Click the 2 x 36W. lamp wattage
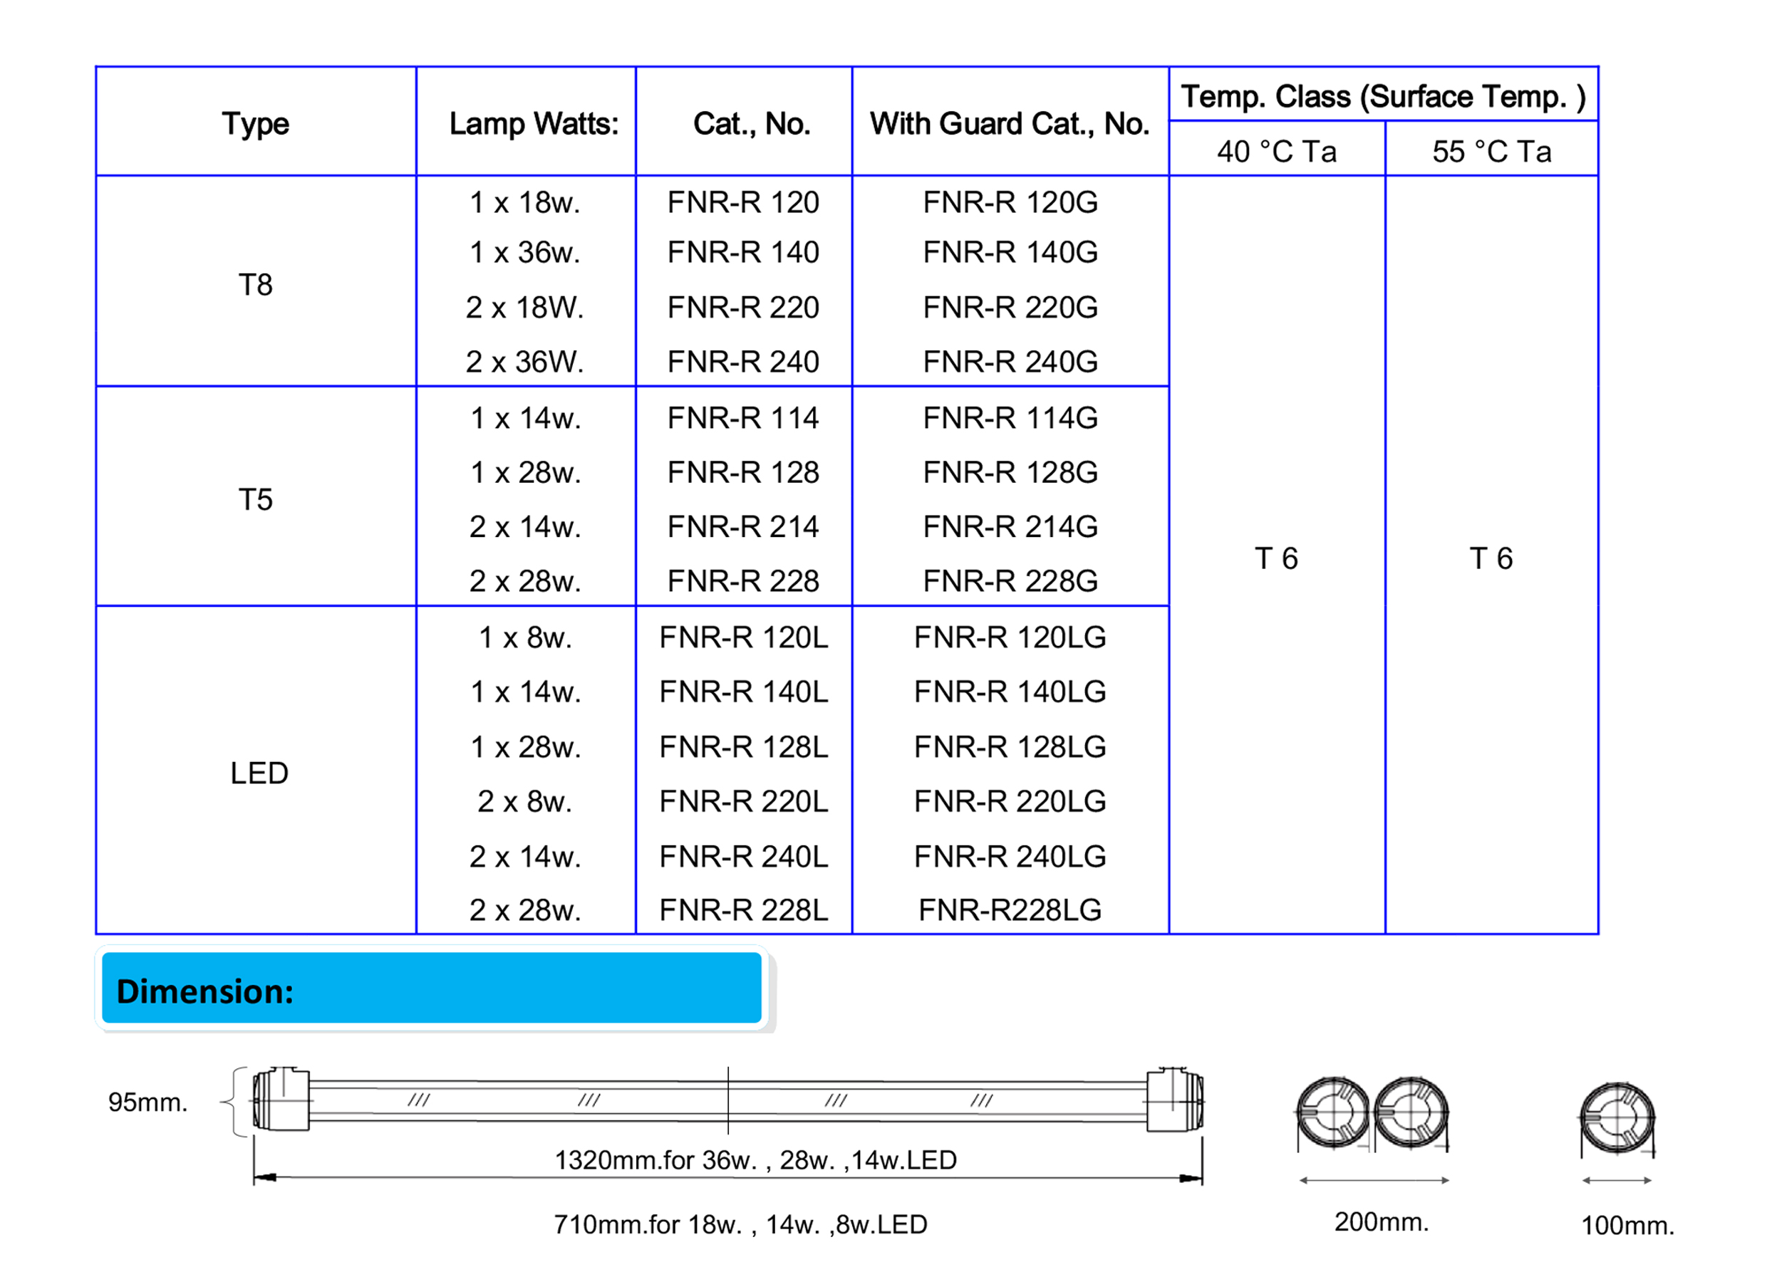The image size is (1767, 1262). click(x=524, y=361)
